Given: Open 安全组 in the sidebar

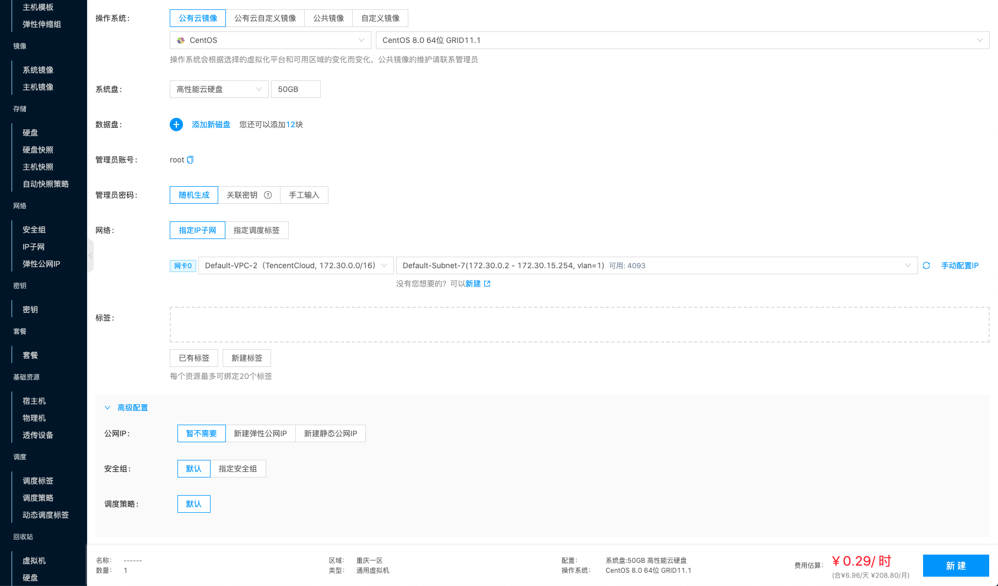Looking at the screenshot, I should pyautogui.click(x=34, y=230).
